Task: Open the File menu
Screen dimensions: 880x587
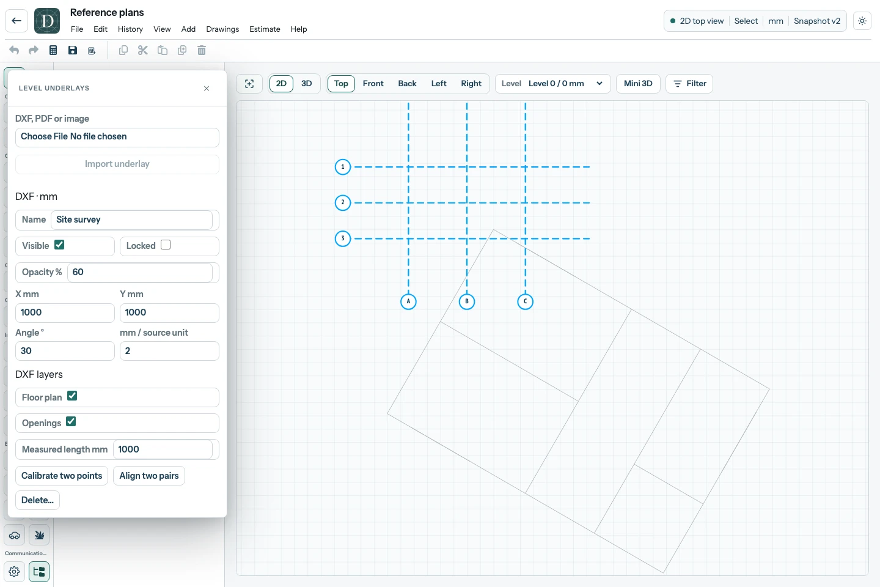Action: point(77,29)
